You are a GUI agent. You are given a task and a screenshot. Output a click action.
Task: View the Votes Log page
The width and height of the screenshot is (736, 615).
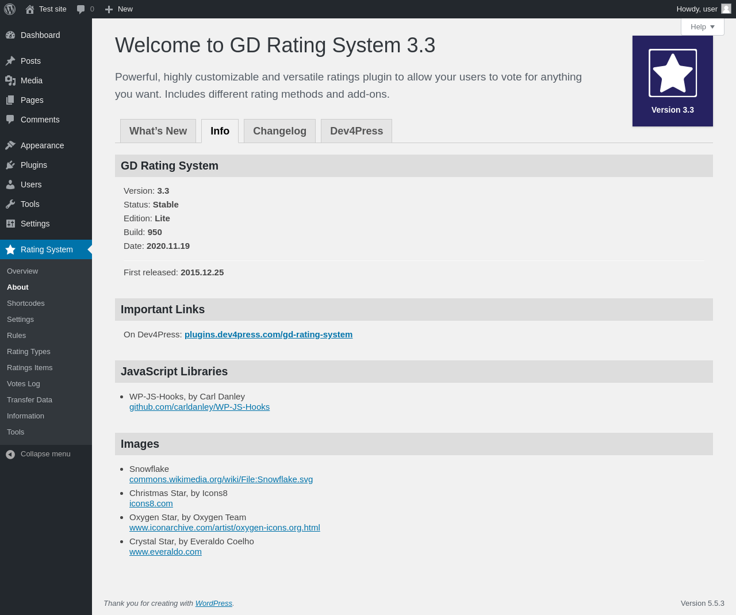coord(24,384)
